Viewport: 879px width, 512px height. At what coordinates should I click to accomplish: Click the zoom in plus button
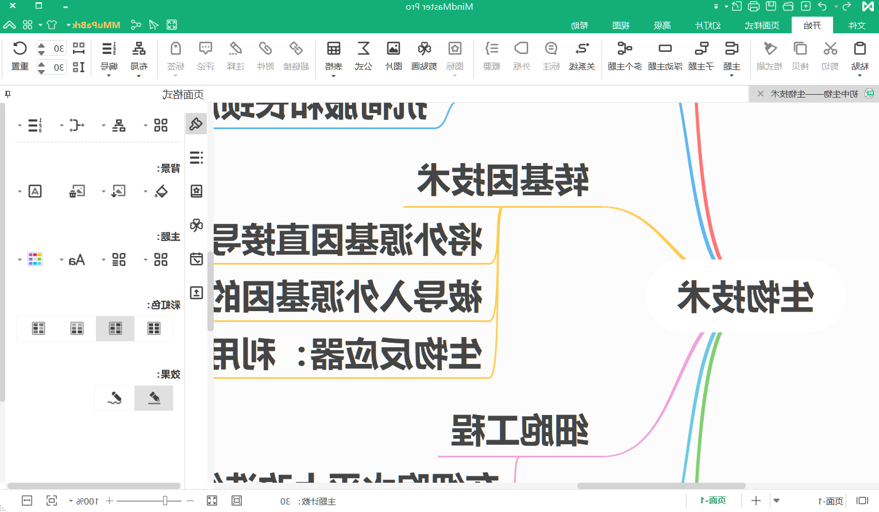click(109, 501)
